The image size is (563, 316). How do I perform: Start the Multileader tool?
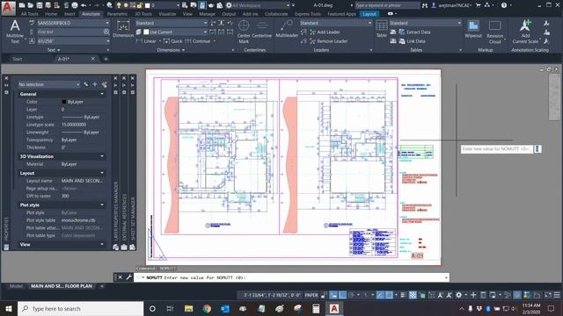click(287, 29)
